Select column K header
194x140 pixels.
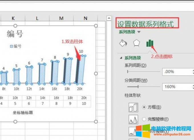tap(13, 18)
